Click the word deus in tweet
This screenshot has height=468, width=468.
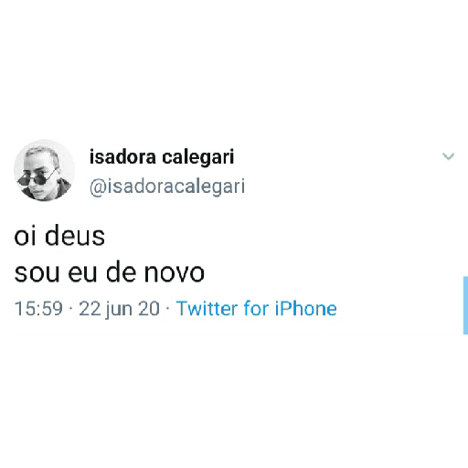pyautogui.click(x=75, y=235)
